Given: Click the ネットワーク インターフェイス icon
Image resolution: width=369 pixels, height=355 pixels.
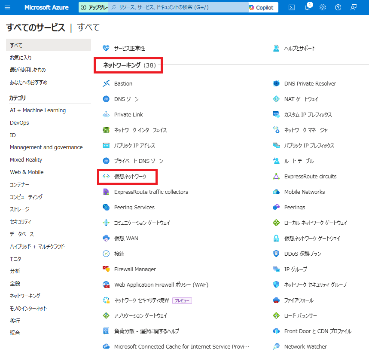Looking at the screenshot, I should [x=106, y=130].
